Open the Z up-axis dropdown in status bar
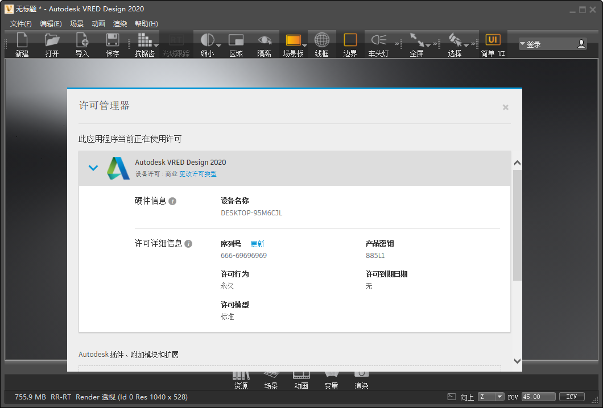The image size is (603, 408). [x=492, y=397]
